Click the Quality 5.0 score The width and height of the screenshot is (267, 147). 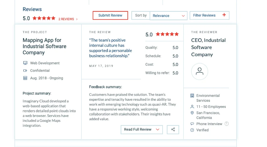(x=175, y=48)
